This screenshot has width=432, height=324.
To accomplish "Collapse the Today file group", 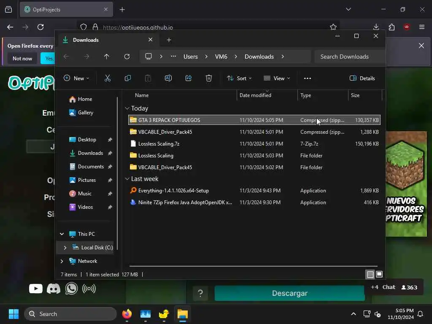I will [127, 108].
